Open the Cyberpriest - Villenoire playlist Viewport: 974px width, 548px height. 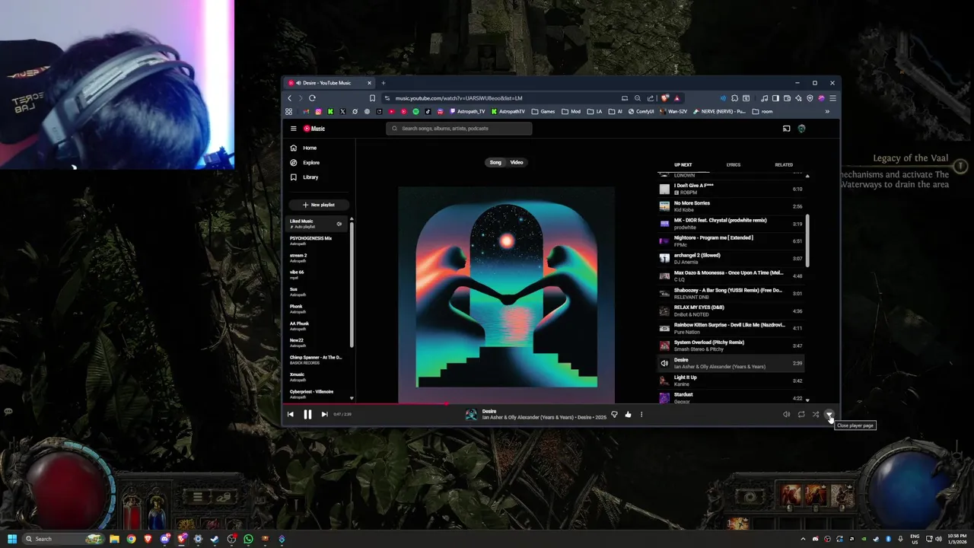pyautogui.click(x=317, y=393)
